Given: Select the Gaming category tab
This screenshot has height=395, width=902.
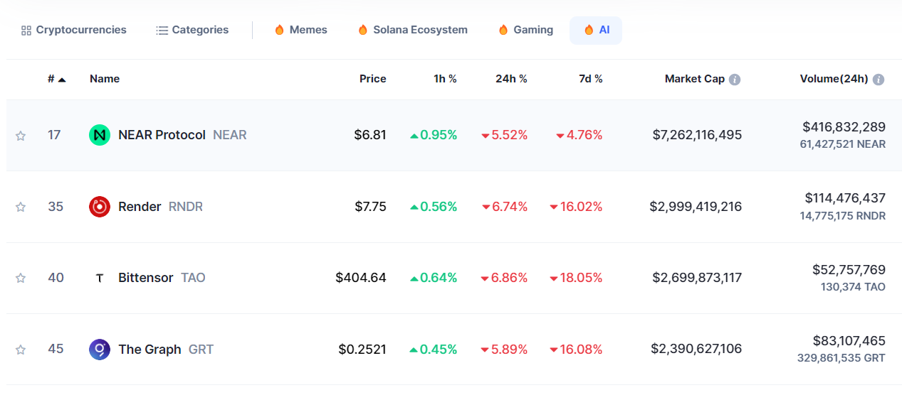Looking at the screenshot, I should pyautogui.click(x=526, y=30).
